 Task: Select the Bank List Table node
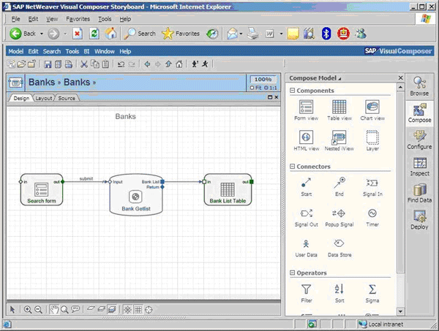point(228,189)
